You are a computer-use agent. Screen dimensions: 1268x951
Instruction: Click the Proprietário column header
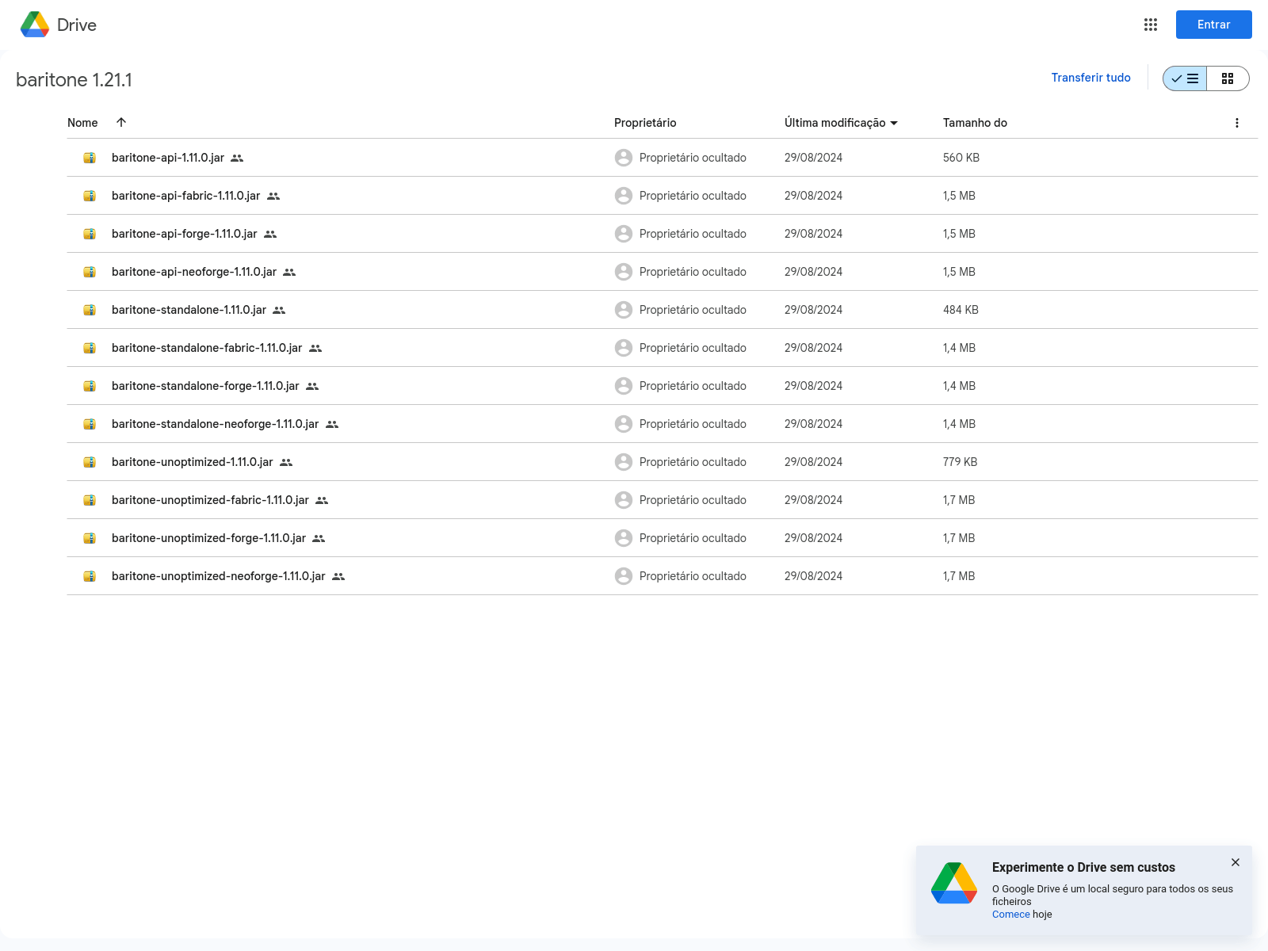tap(645, 123)
